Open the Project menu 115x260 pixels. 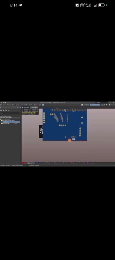click(9, 105)
